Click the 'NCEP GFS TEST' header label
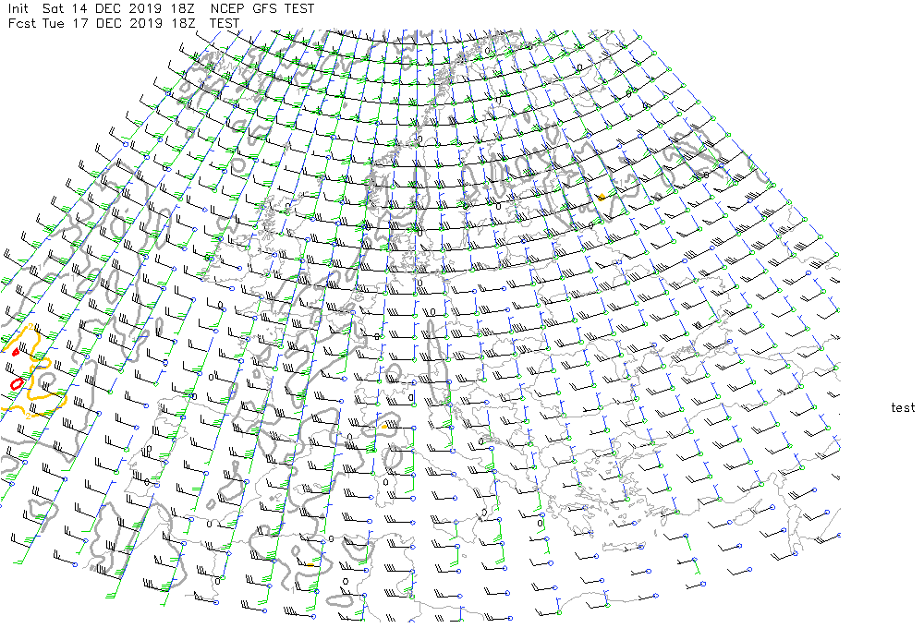Viewport: 924px width, 628px height. pyautogui.click(x=262, y=9)
